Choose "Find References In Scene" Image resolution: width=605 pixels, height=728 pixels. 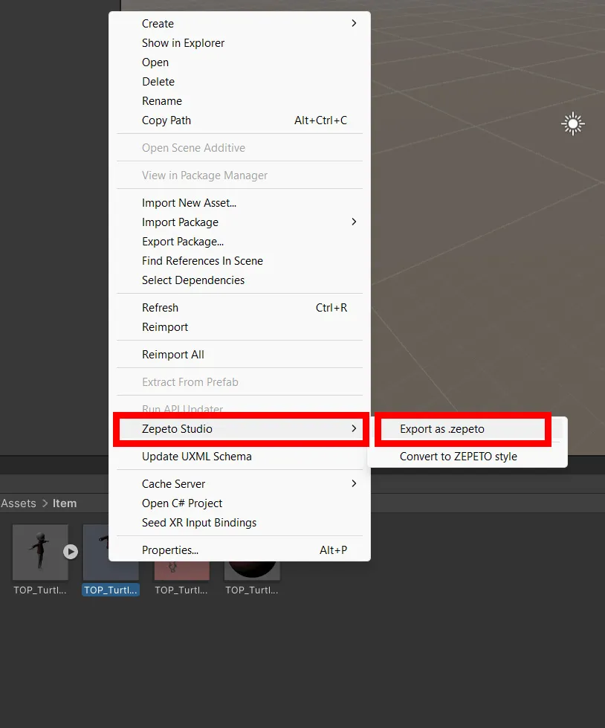[202, 260]
